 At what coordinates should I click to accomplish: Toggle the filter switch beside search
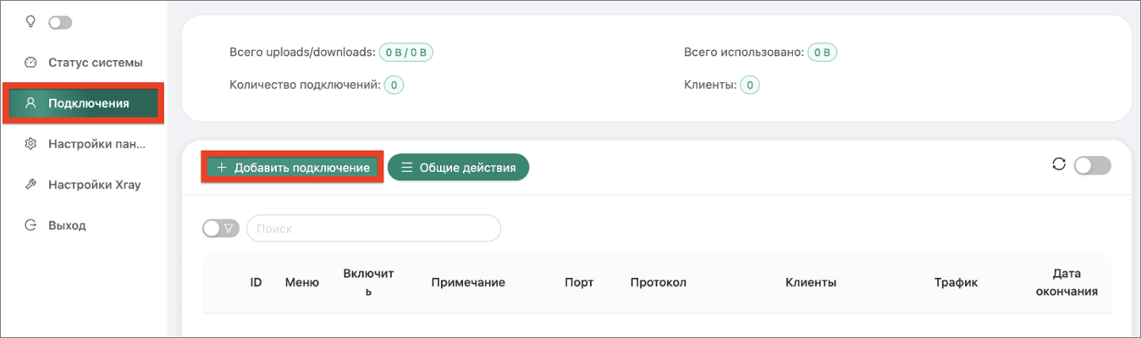[221, 228]
